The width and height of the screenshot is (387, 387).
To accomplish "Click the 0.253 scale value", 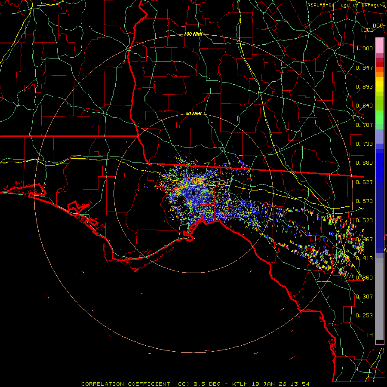I will coord(364,316).
